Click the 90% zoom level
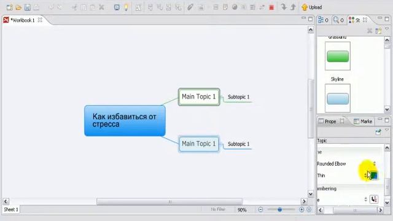The width and height of the screenshot is (393, 221). coord(242,210)
